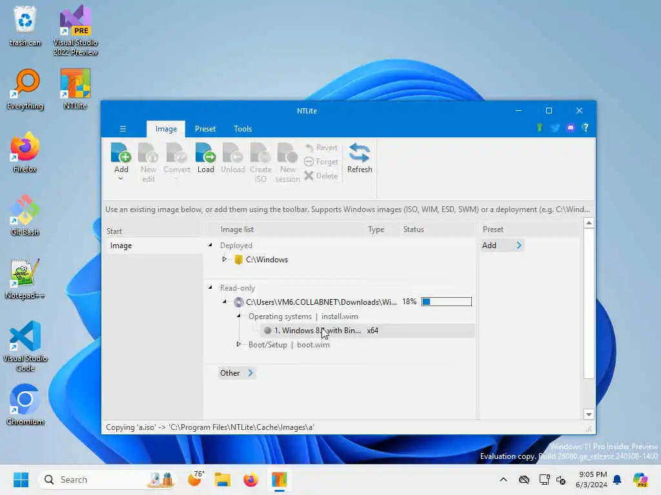Expand the C:\Windows tree node
The width and height of the screenshot is (661, 495).
click(224, 259)
